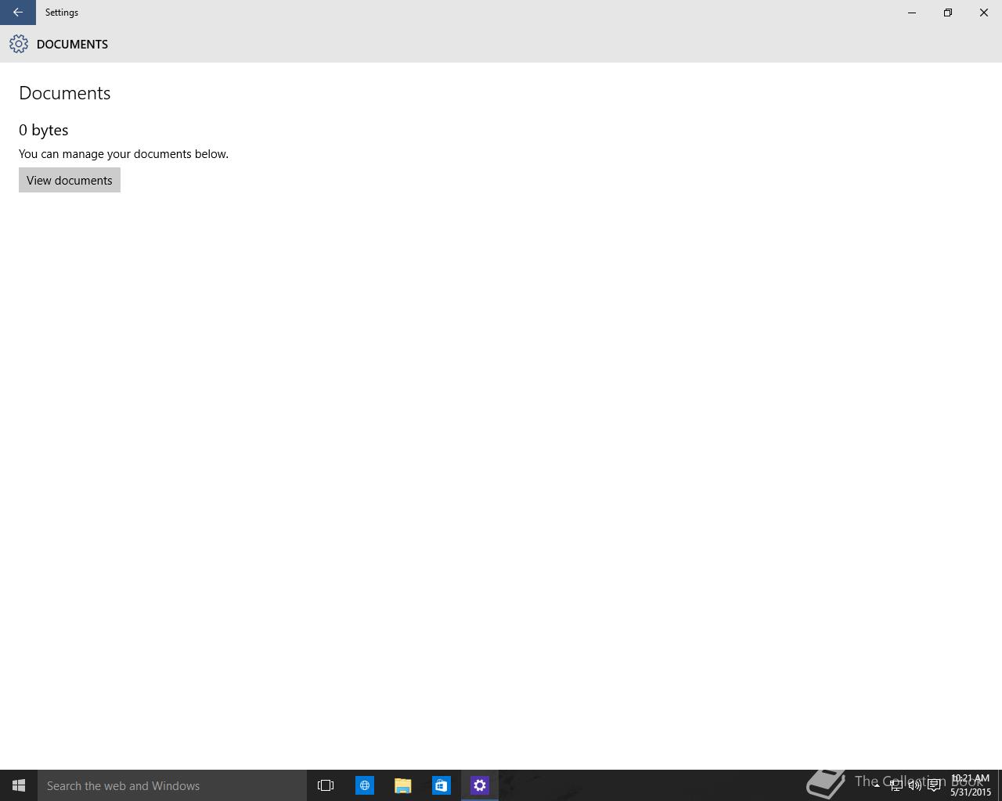Restore down the Settings window
Screen dimensions: 1002x801
pyautogui.click(x=948, y=13)
